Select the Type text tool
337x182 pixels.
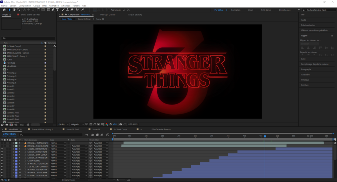point(57,10)
